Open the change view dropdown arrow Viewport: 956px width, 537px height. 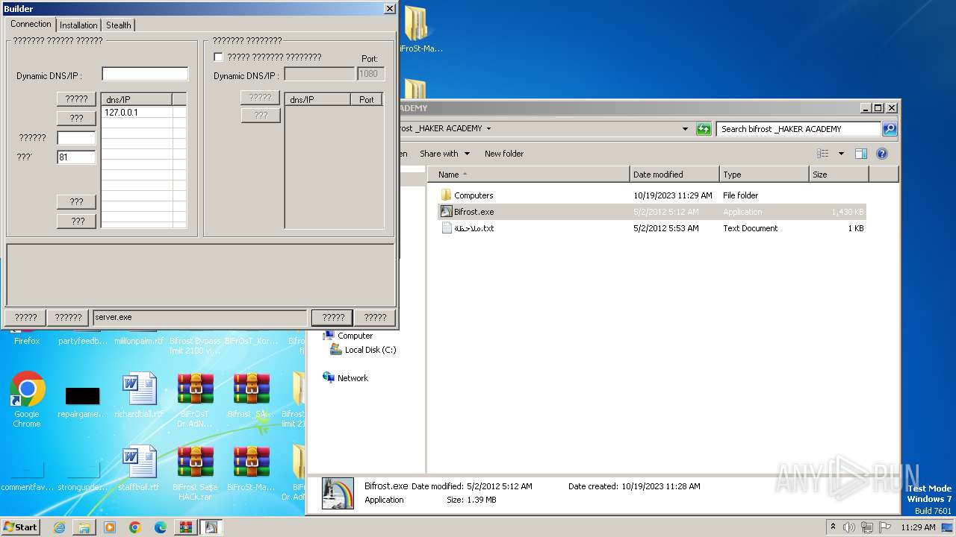[x=840, y=154]
